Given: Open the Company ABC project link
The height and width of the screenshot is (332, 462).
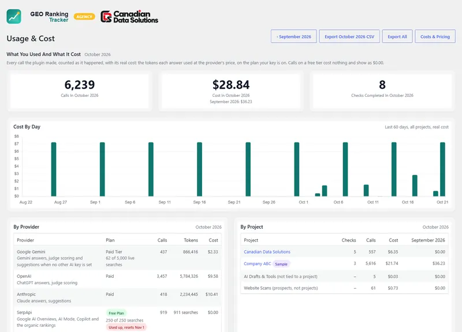Looking at the screenshot, I should pos(257,263).
